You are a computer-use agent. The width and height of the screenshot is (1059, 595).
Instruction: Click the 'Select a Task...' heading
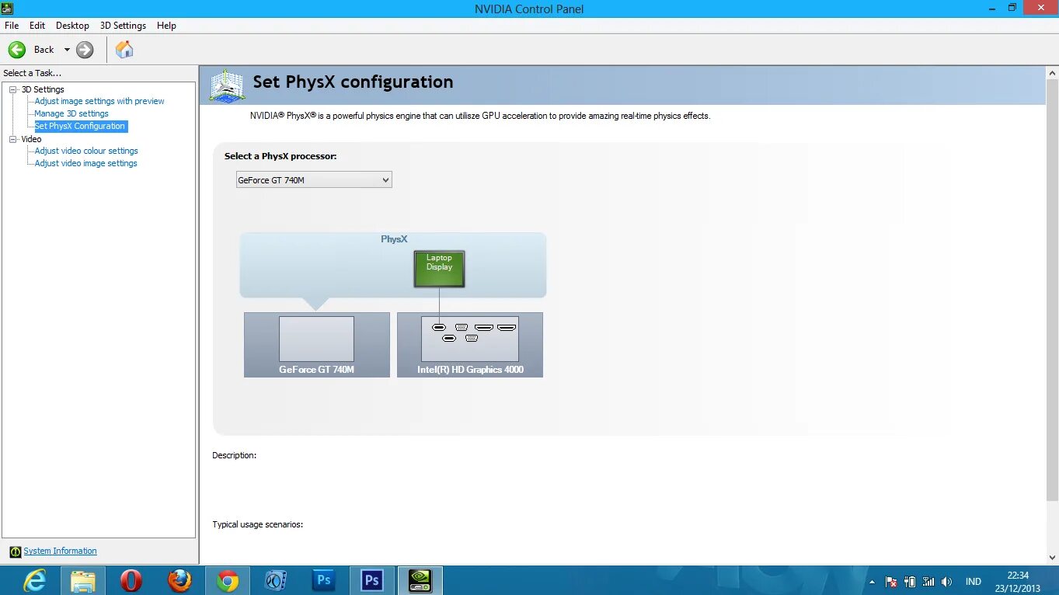32,73
